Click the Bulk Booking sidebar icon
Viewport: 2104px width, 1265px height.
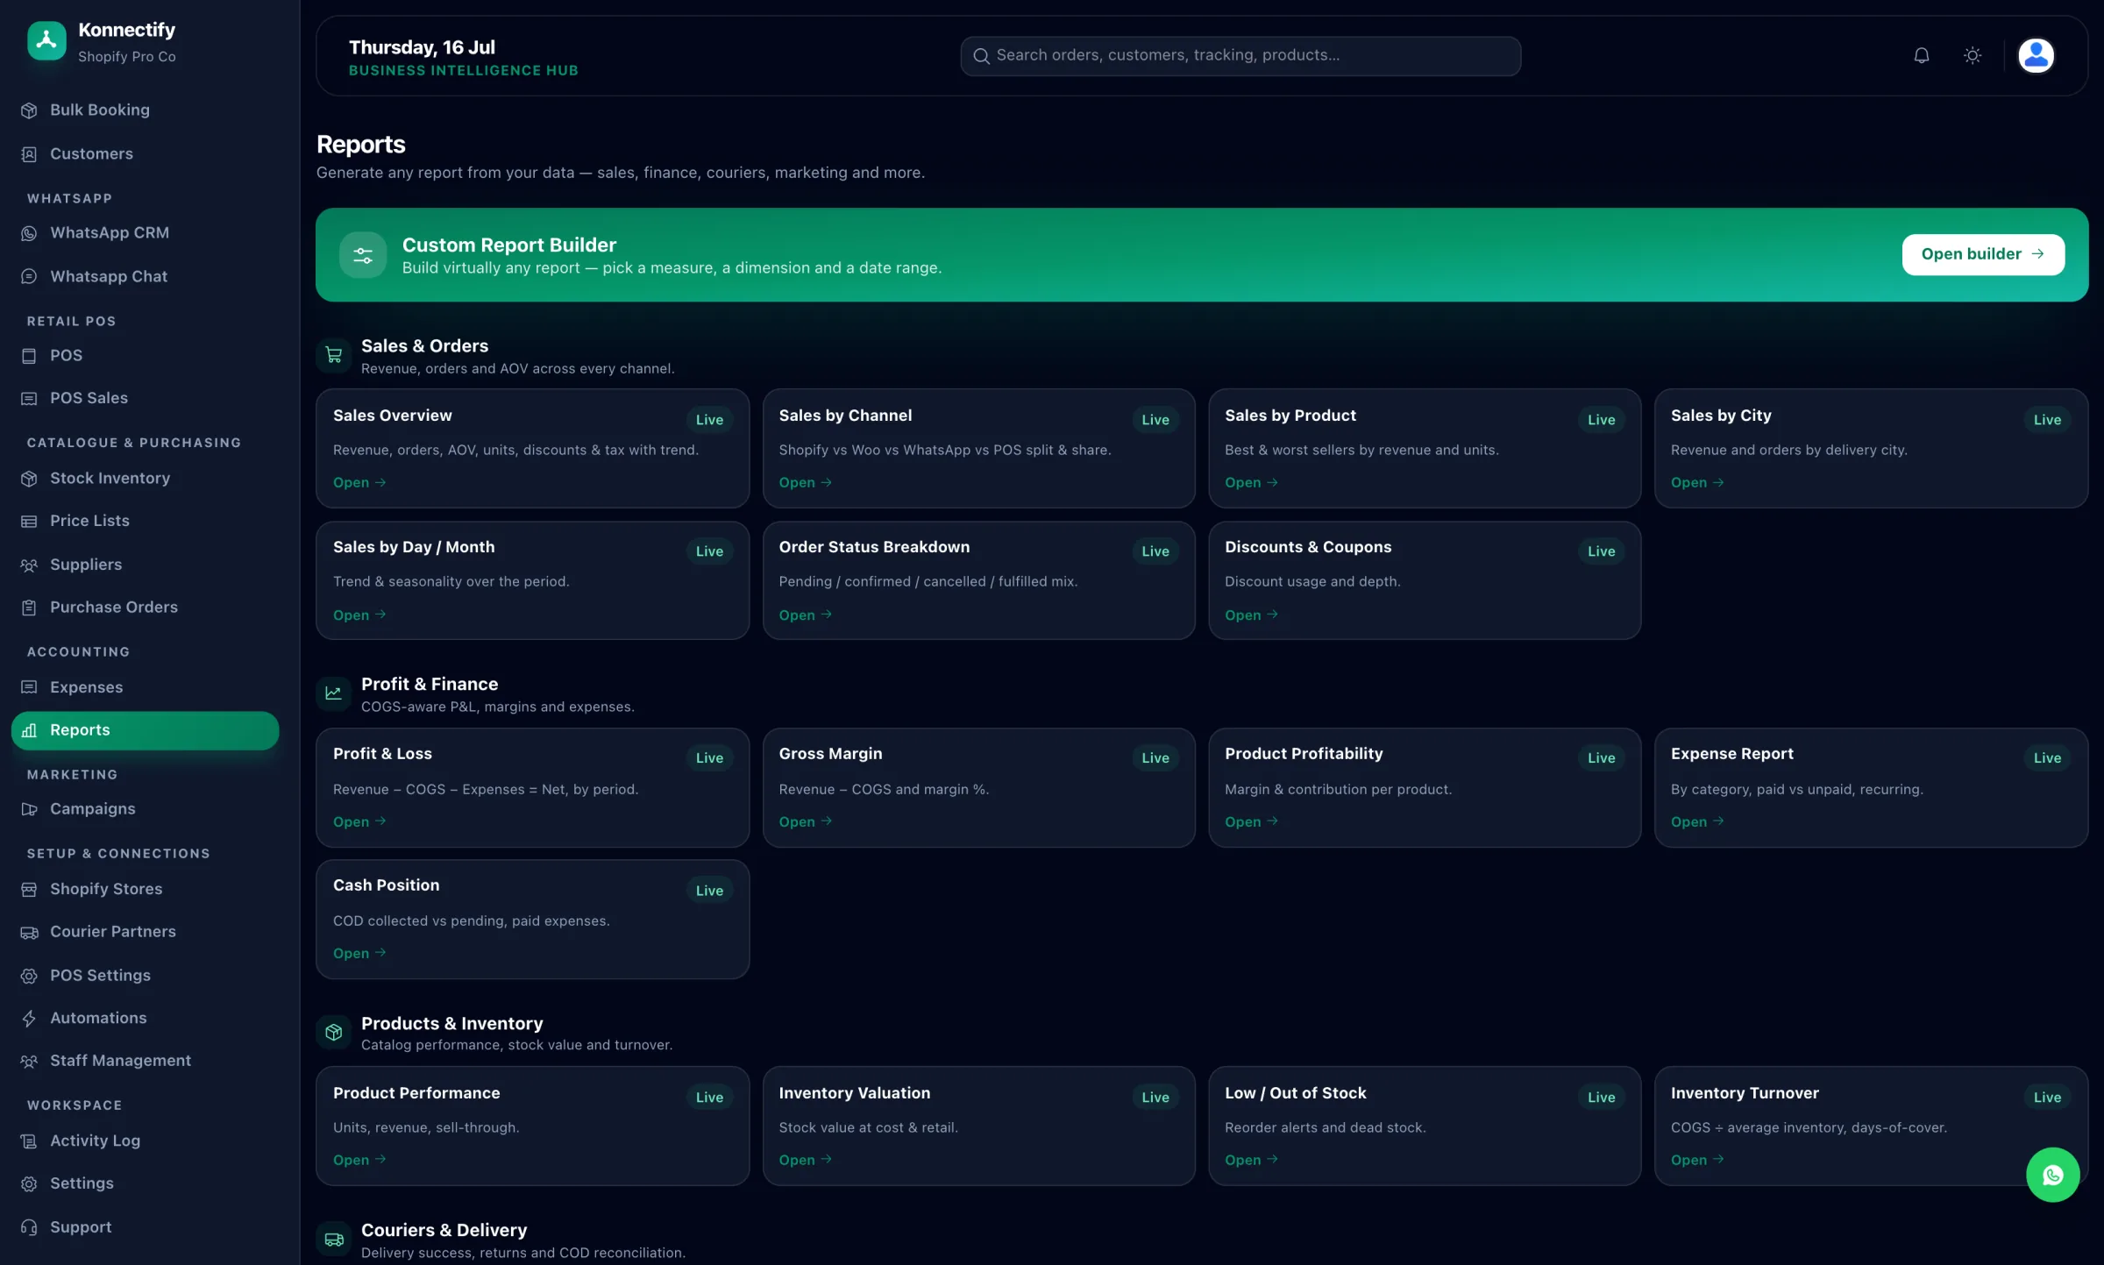pyautogui.click(x=29, y=110)
